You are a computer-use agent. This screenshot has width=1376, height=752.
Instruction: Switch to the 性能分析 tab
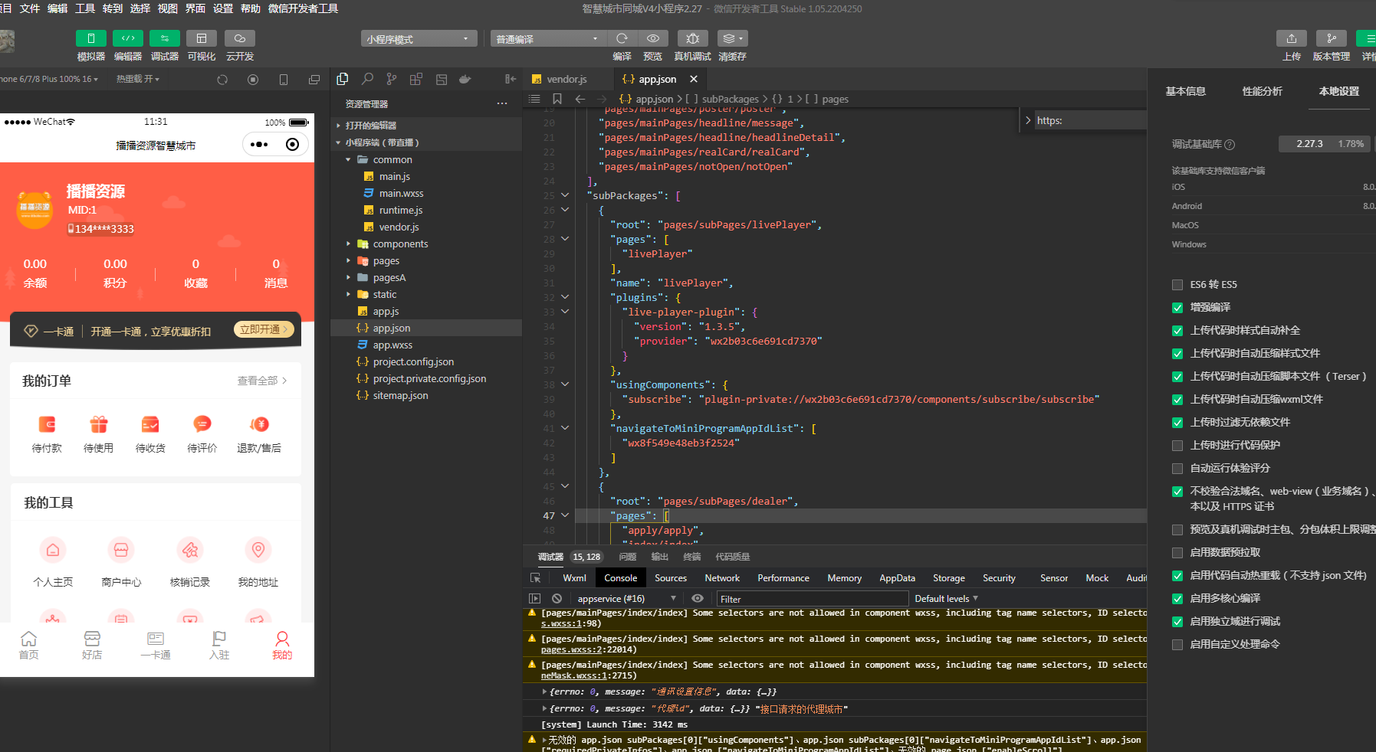[1262, 91]
